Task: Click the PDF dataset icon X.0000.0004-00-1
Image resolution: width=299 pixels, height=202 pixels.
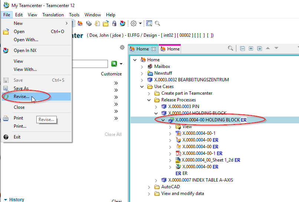Action: [178, 153]
